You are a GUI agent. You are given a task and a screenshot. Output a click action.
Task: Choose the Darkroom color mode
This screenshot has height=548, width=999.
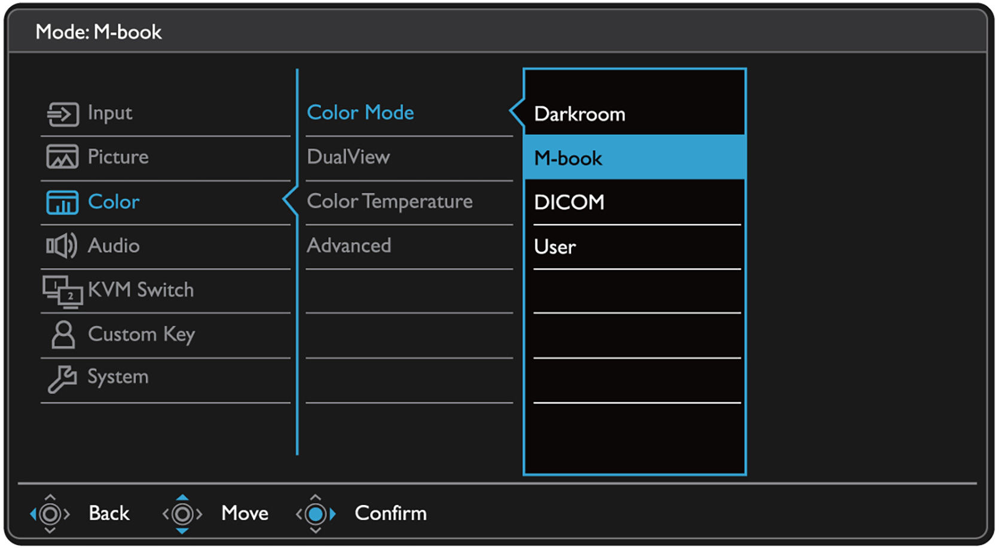click(580, 114)
